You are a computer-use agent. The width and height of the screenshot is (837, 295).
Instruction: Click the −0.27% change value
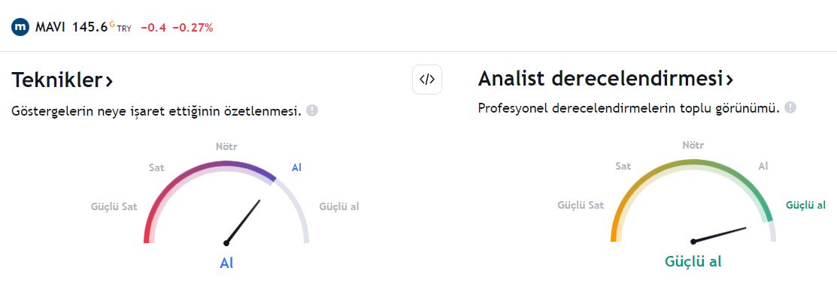point(193,28)
